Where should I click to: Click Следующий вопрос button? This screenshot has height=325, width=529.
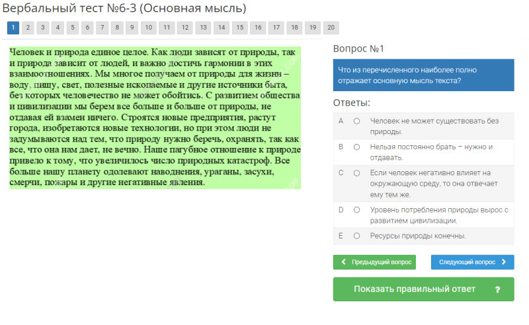coord(472,262)
